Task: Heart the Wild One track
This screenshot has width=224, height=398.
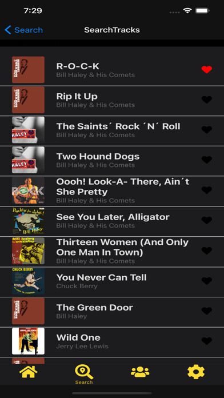Action: (x=206, y=341)
